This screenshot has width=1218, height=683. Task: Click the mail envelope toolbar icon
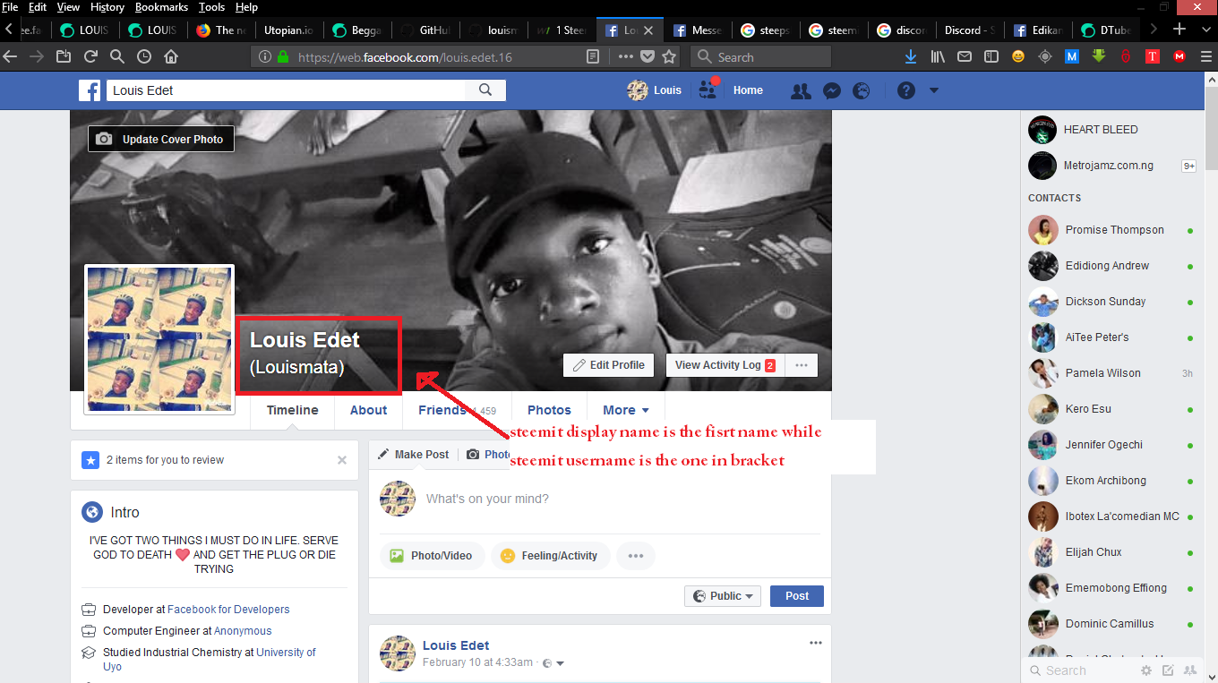[965, 56]
